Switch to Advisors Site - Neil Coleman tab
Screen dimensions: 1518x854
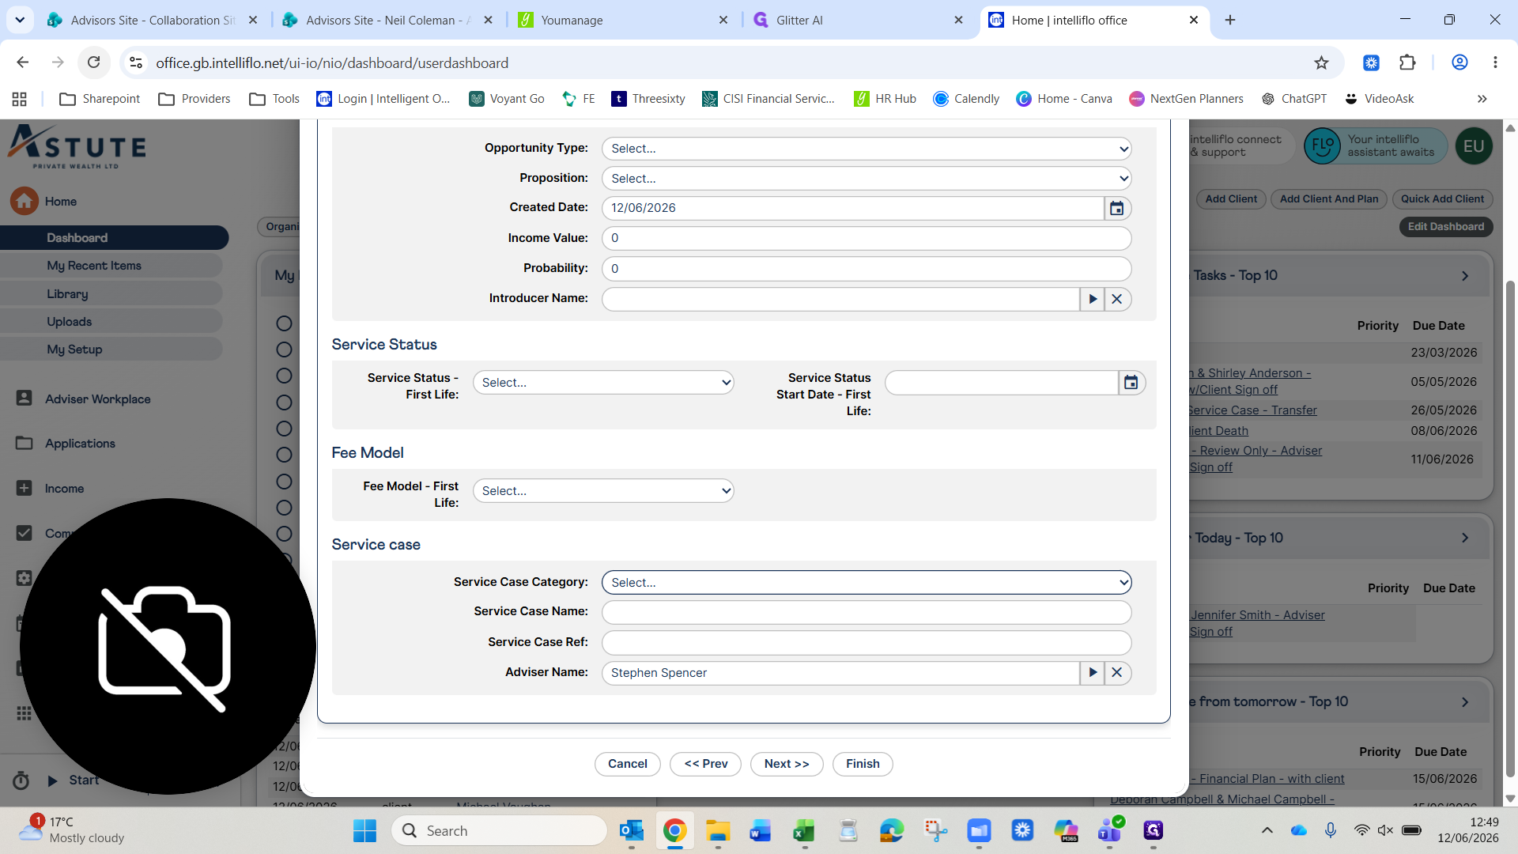[388, 20]
